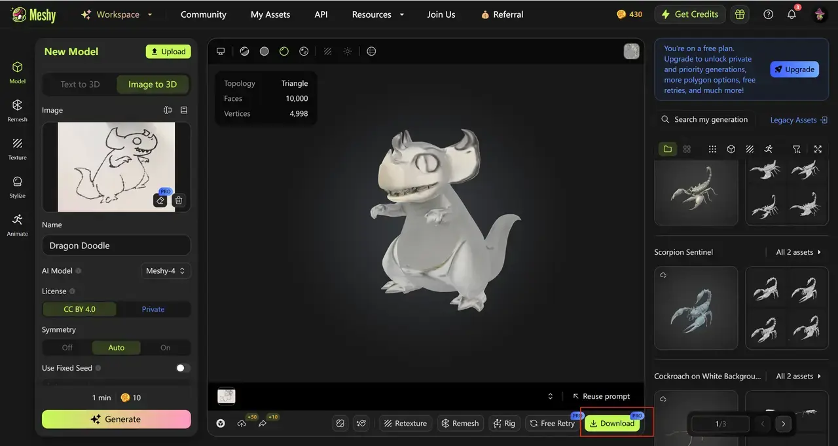Click the Download button
The image size is (838, 446).
point(612,423)
